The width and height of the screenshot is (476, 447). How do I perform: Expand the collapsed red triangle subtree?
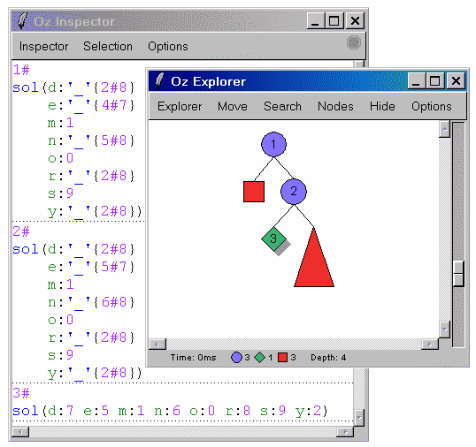click(314, 258)
